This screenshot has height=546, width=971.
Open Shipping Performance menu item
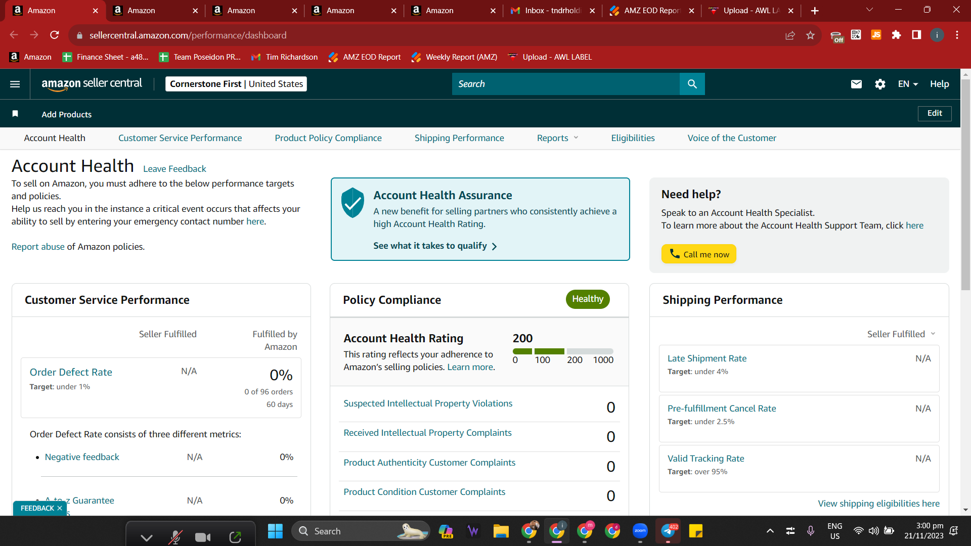(459, 138)
